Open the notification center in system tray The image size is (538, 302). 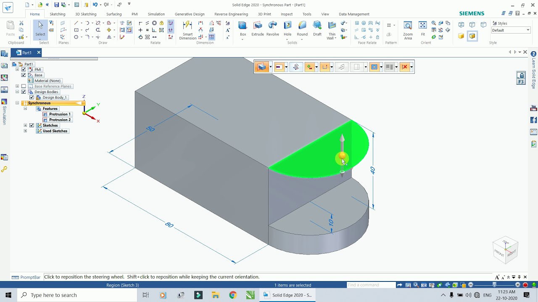(527, 295)
